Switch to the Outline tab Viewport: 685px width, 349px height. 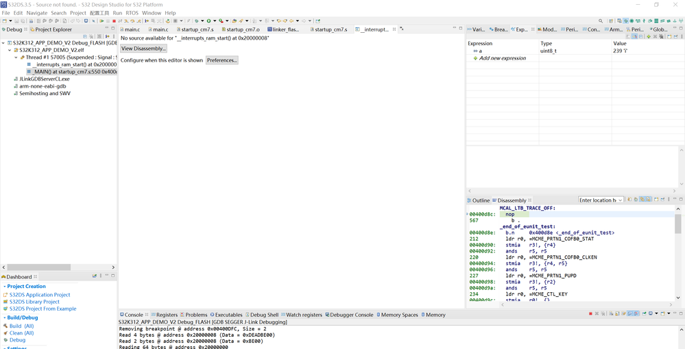(479, 201)
